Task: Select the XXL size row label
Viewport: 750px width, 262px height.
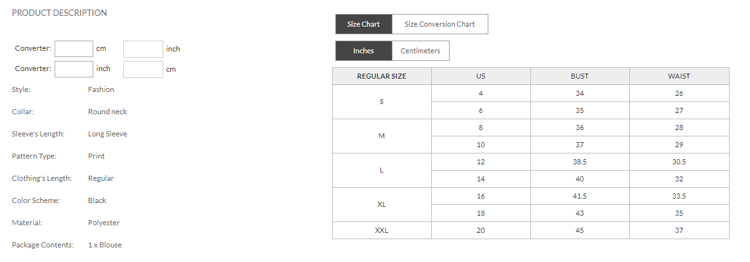Action: pyautogui.click(x=382, y=230)
